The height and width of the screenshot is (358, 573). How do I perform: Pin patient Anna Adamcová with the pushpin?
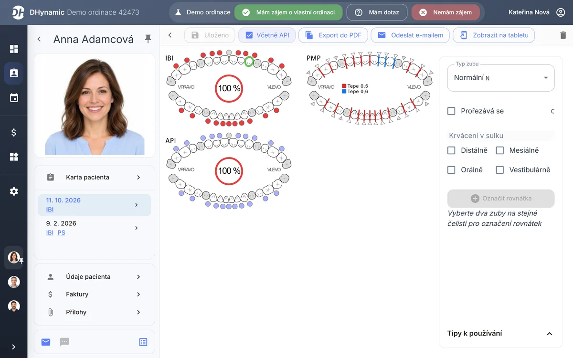click(148, 39)
